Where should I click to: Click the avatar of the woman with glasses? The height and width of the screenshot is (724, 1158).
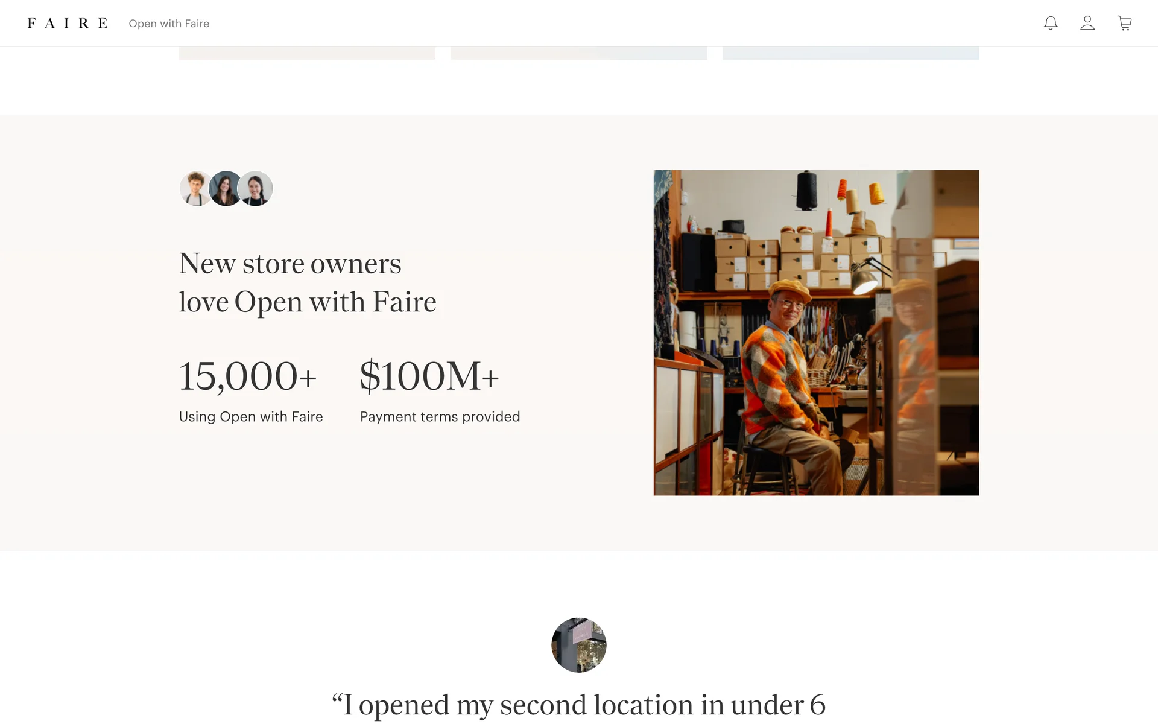[257, 189]
